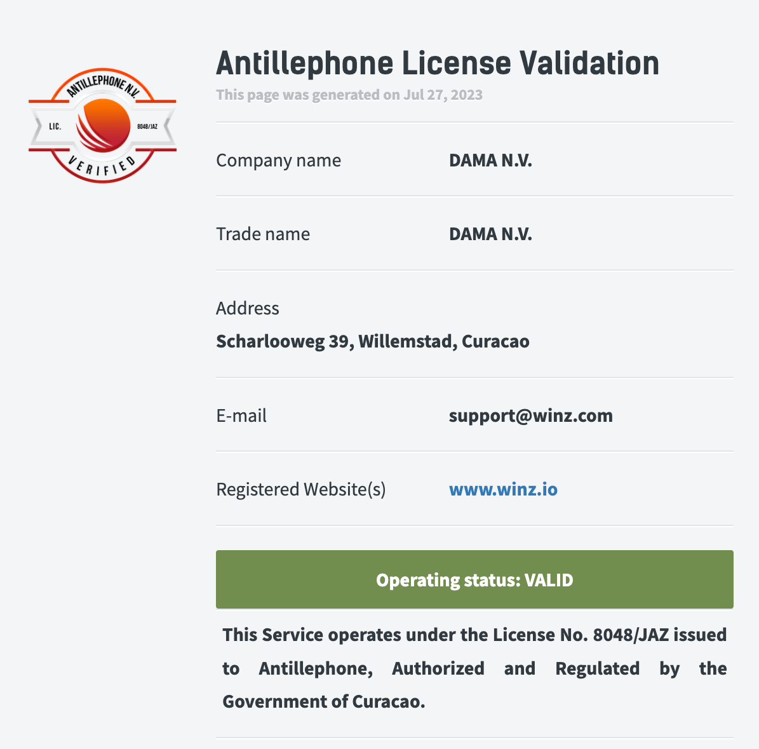Viewport: 759px width, 749px height.
Task: Click the Address label
Action: coord(247,308)
